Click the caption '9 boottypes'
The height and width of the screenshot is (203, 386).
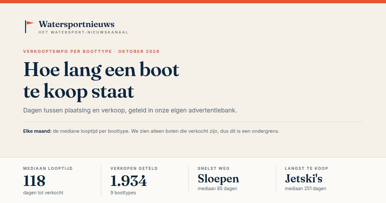123,193
